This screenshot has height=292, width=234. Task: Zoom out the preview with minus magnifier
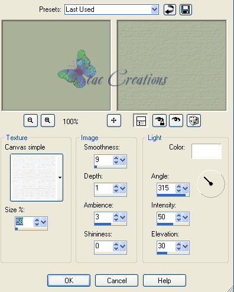[x=31, y=121]
